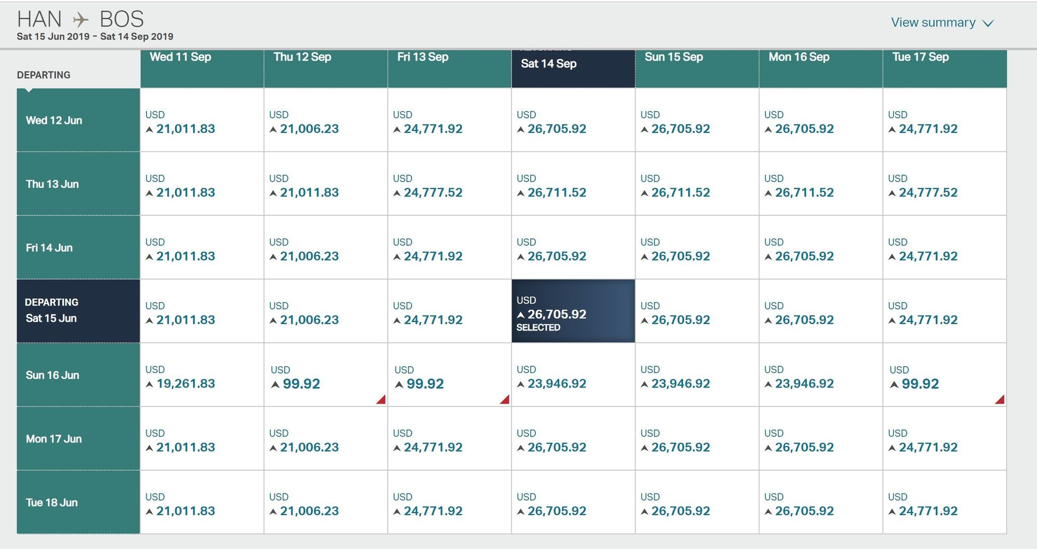Click red corner marker on Sun 16 Jun / Fri 13 Sep fare
The width and height of the screenshot is (1037, 549).
pos(504,399)
